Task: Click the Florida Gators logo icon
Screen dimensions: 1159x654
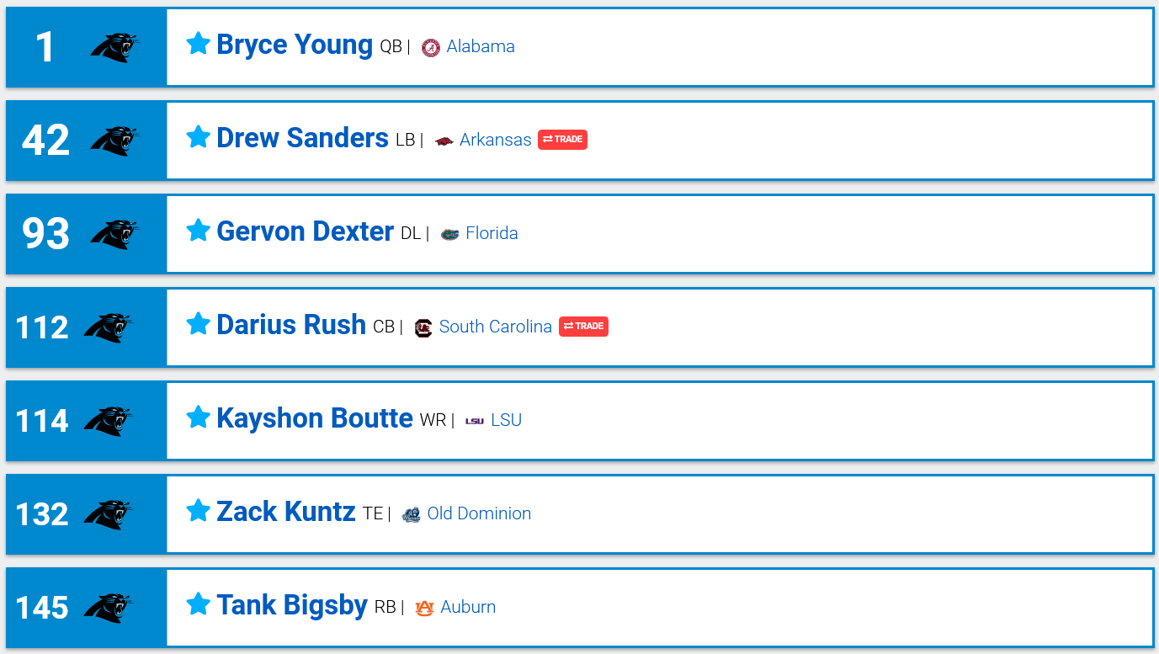Action: click(450, 234)
